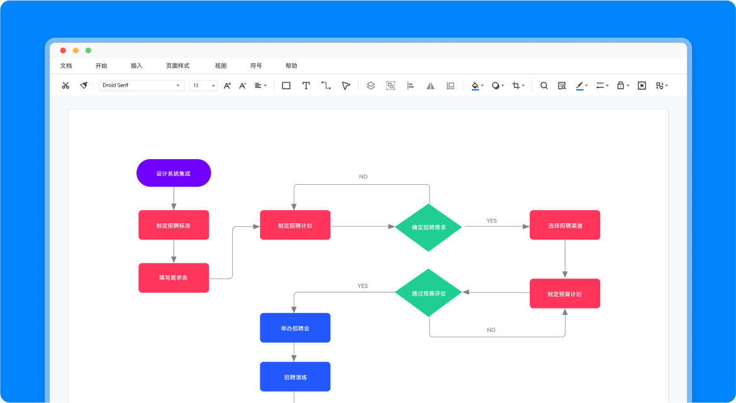This screenshot has width=736, height=403.
Task: Choose the Text tool
Action: click(306, 86)
